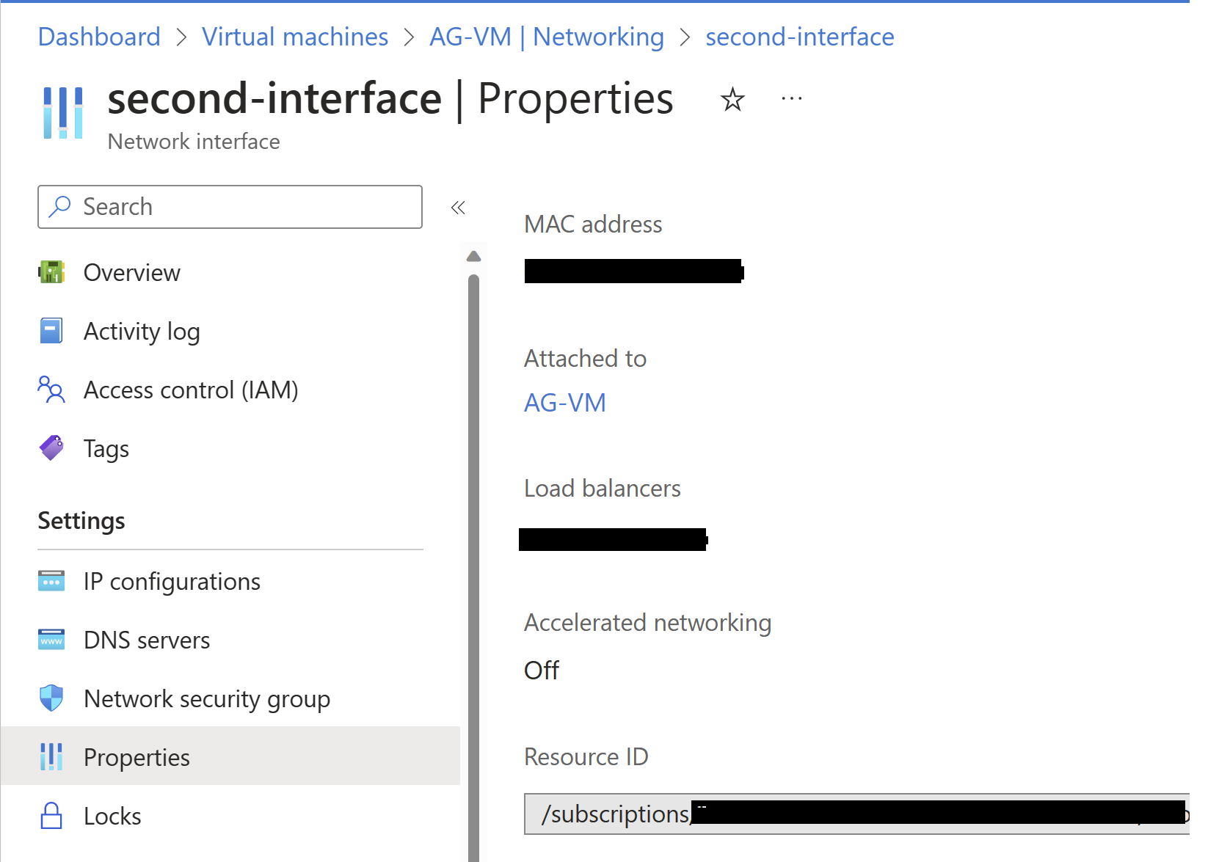Screen dimensions: 1219x862
Task: Click the Locks padlock icon
Action: 51,816
